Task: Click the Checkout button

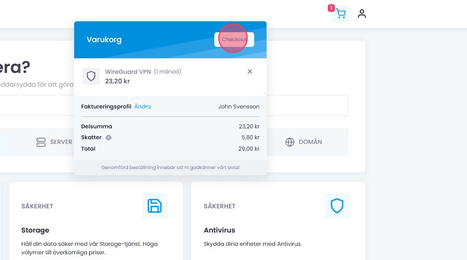Action: [x=234, y=39]
